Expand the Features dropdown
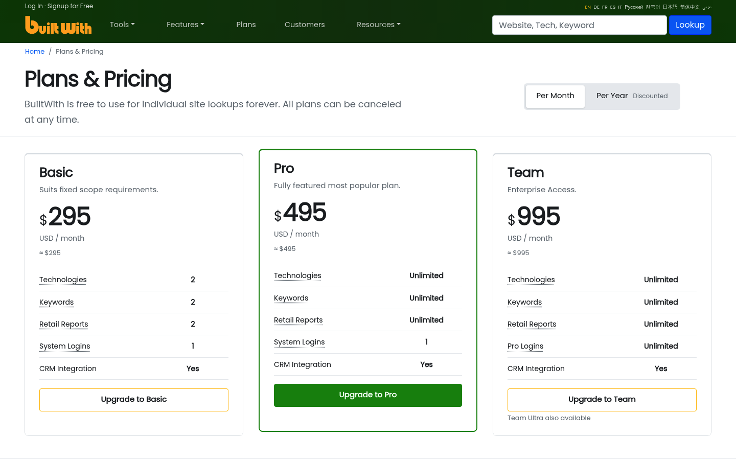Viewport: 736px width, 460px height. 186,25
